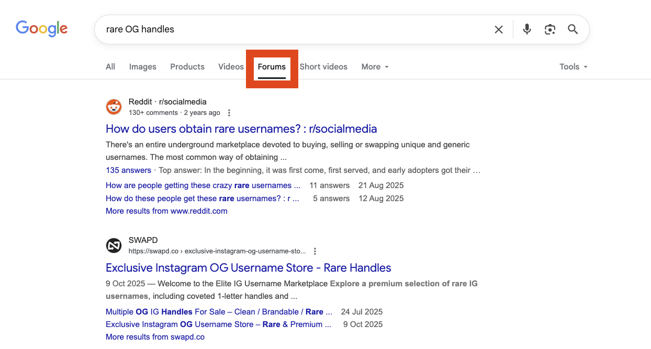Viewport: 651px width, 349px height.
Task: Go to the Products tab
Action: click(187, 67)
